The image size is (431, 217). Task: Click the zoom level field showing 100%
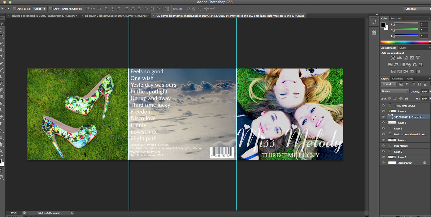click(14, 213)
